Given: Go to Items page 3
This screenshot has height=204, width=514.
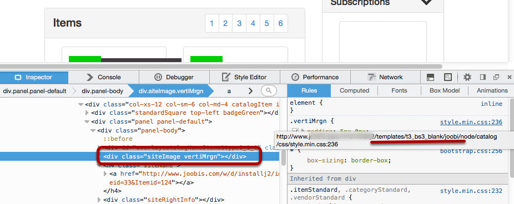Looking at the screenshot, I should [x=239, y=23].
